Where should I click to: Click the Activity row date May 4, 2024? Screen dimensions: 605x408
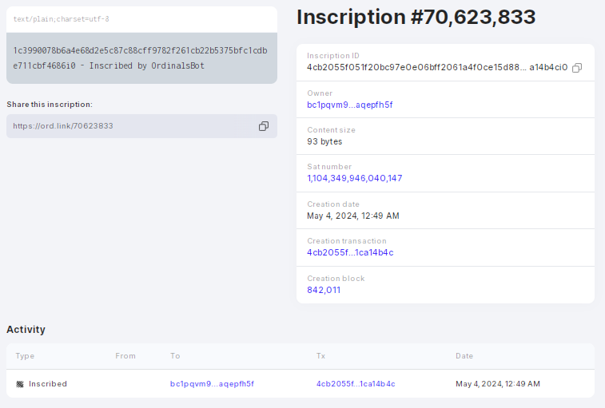click(x=498, y=384)
